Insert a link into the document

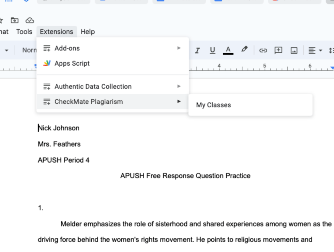tap(263, 50)
